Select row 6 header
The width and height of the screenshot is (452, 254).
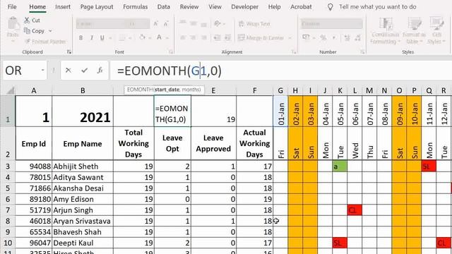[x=8, y=199]
